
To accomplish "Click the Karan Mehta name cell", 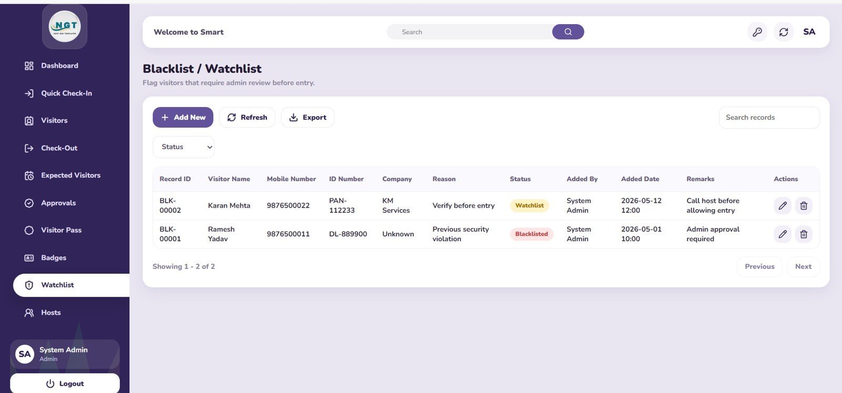I will [229, 205].
